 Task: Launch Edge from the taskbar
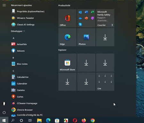point(48,120)
